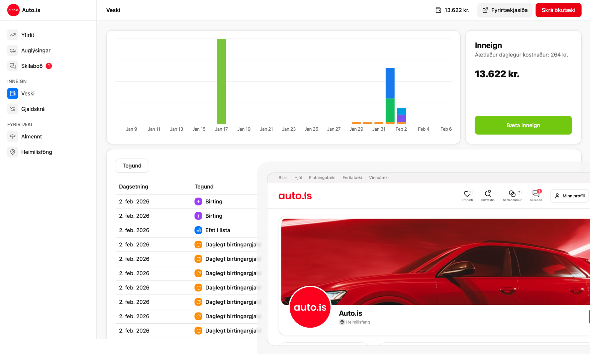Open Heimilisföng via its location pin icon

click(x=13, y=152)
